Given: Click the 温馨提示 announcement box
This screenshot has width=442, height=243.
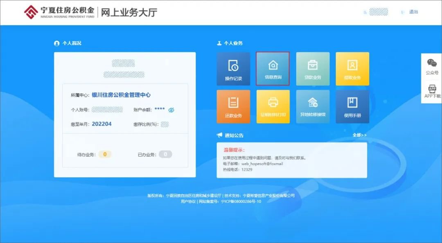Looking at the screenshot, I should tap(291, 160).
